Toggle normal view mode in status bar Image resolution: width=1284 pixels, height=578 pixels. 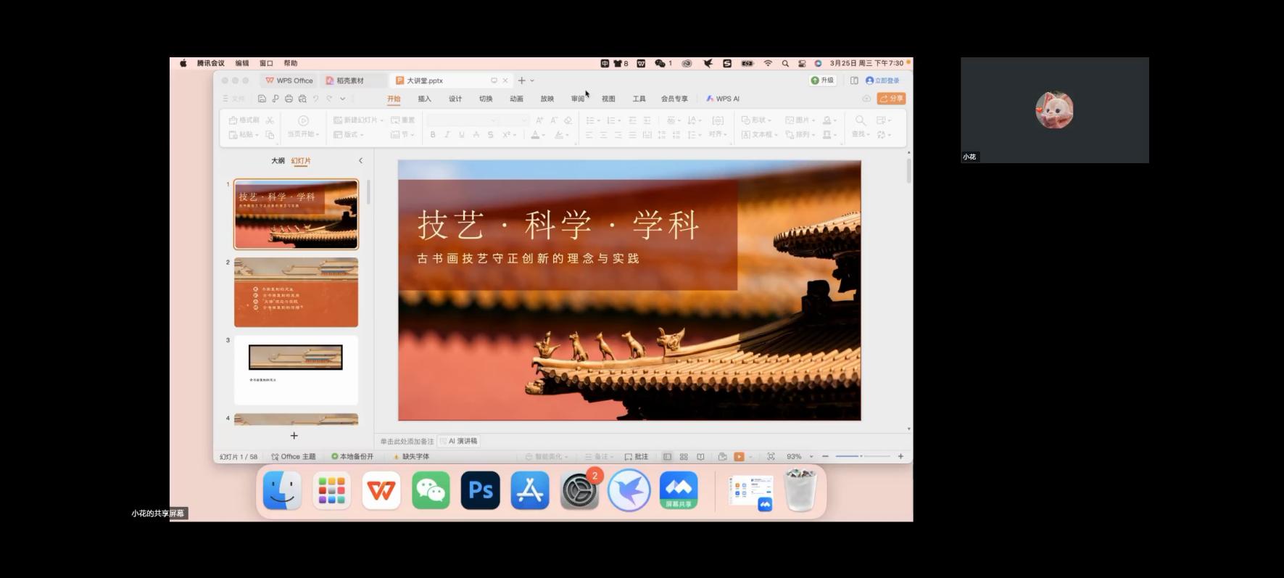[667, 457]
